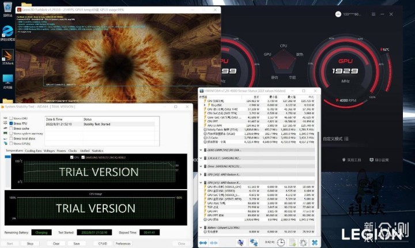Screen dimensions: 415x248
Task: Click HWiNFO computer-monitor toolbar icon
Action: 240,242
